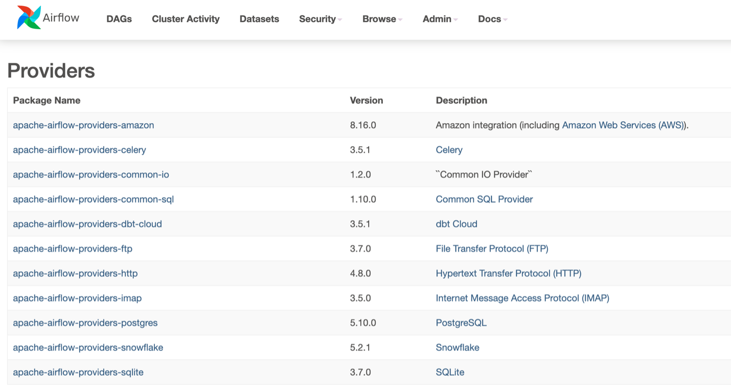
Task: Open the Celery description link
Action: click(x=449, y=150)
